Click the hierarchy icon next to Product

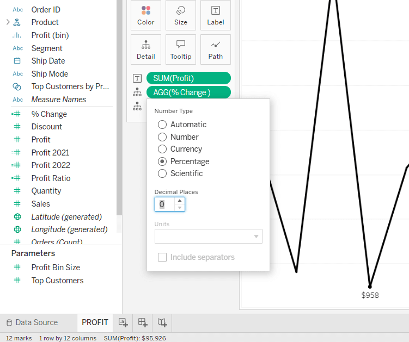[17, 22]
